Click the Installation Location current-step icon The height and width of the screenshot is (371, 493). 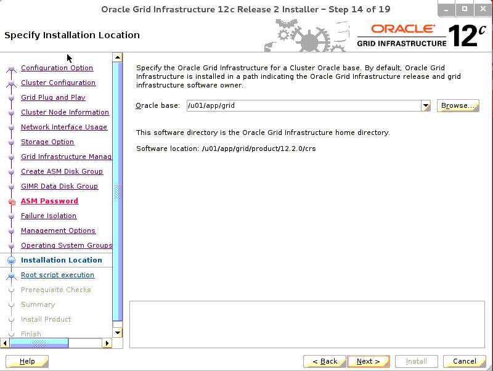[11, 260]
